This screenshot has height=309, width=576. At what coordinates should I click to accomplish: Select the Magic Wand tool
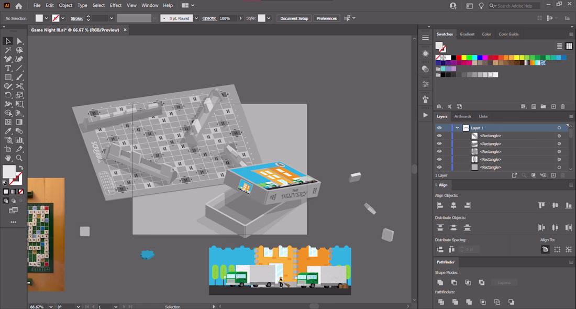click(x=8, y=50)
